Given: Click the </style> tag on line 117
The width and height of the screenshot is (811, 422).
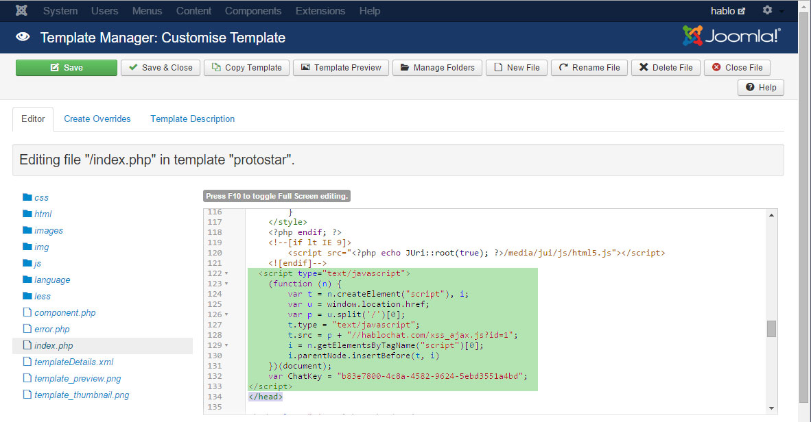Looking at the screenshot, I should [287, 222].
